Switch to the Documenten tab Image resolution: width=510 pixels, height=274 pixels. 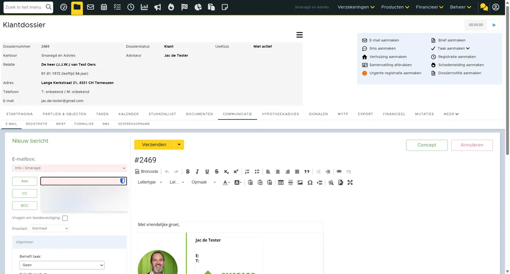pos(199,114)
